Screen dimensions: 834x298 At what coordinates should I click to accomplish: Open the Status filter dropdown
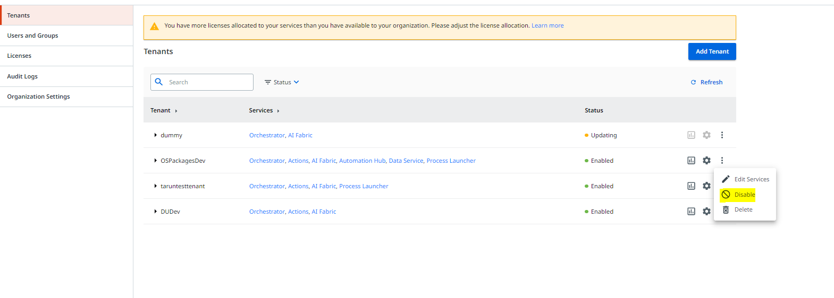[x=282, y=82]
